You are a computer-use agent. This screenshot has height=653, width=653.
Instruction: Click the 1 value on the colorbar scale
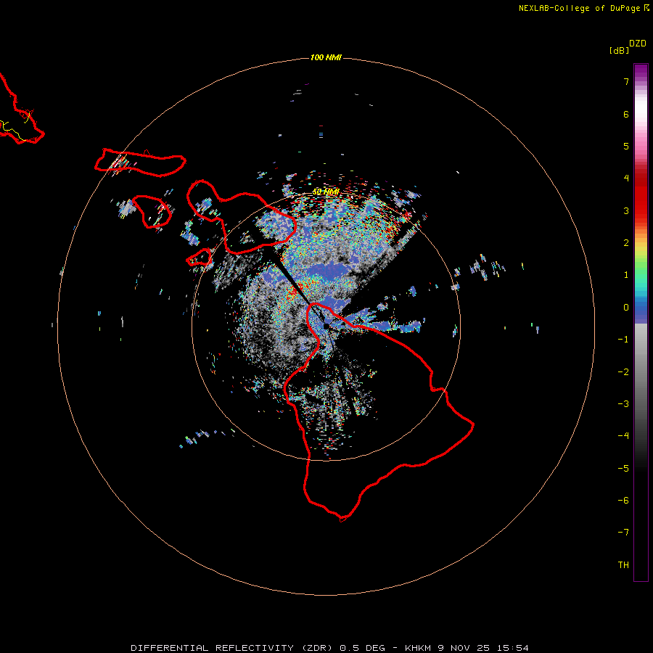pos(626,275)
